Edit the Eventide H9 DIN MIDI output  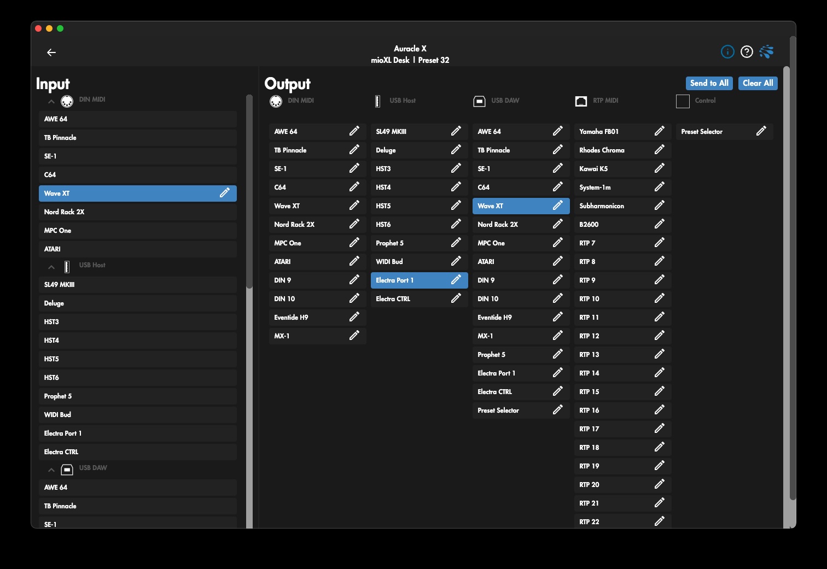click(x=354, y=317)
